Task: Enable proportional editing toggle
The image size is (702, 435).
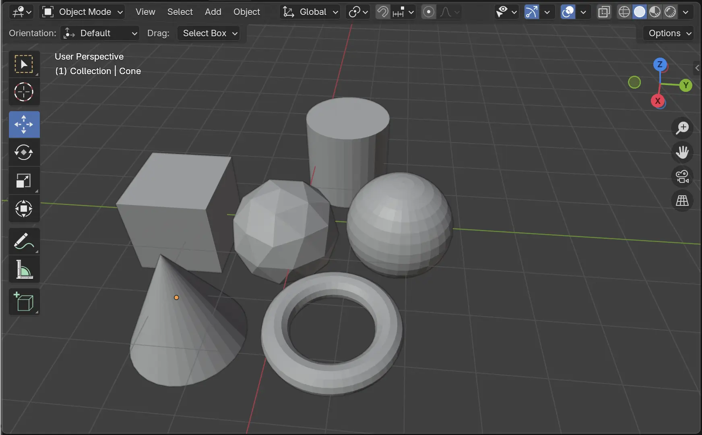Action: 429,12
